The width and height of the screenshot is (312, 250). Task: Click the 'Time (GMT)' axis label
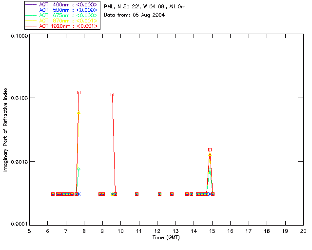[166, 238]
